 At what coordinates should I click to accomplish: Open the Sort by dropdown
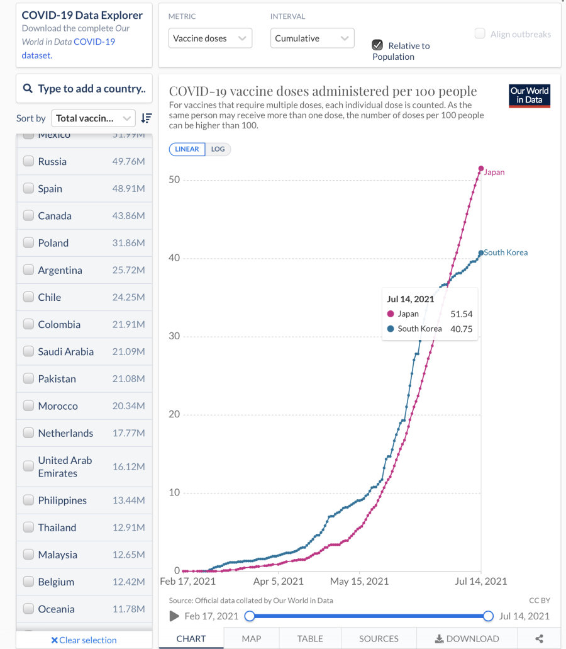(x=92, y=118)
